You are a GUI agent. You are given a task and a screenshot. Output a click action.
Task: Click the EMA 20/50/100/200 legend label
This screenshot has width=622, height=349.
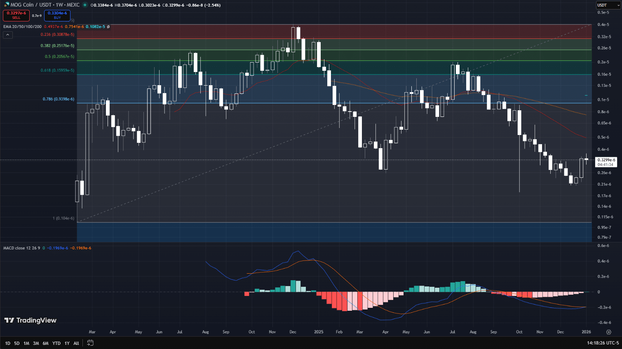[x=23, y=27]
